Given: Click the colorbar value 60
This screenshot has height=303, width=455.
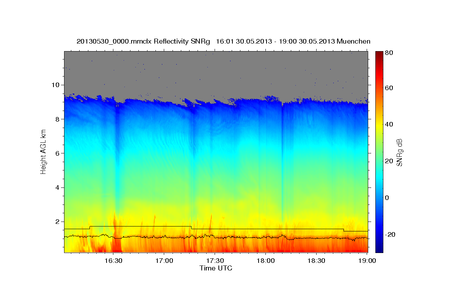Looking at the screenshot, I should [390, 88].
